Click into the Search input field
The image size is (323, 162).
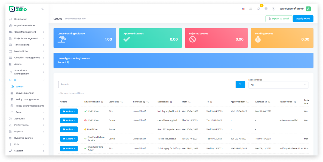pyautogui.click(x=147, y=85)
